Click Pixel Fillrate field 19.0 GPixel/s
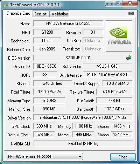 49,92
